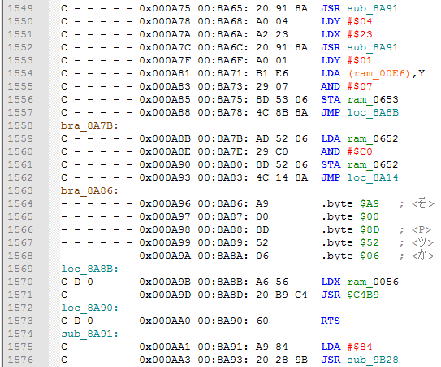The width and height of the screenshot is (441, 367).
Task: Click the bra_8A86: label line
Action: 89,190
